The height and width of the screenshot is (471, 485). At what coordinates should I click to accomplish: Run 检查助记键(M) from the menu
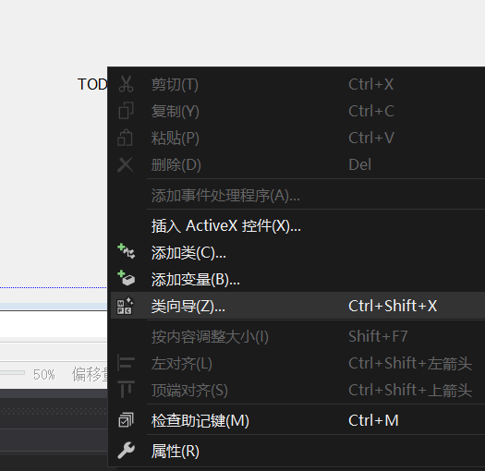[297, 420]
